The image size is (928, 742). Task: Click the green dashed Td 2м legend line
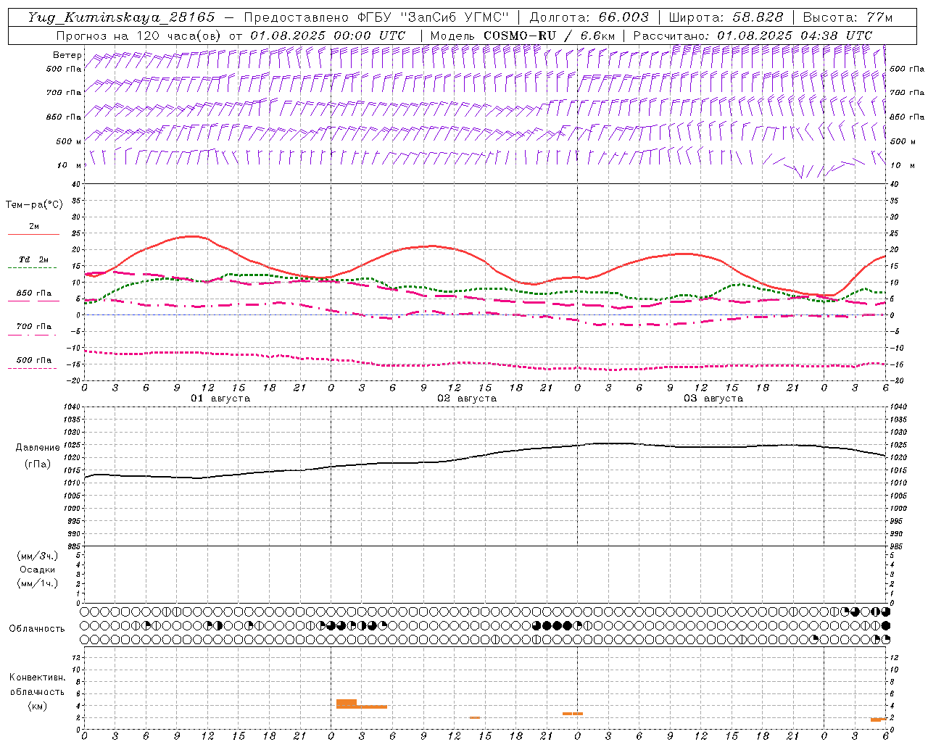(33, 268)
